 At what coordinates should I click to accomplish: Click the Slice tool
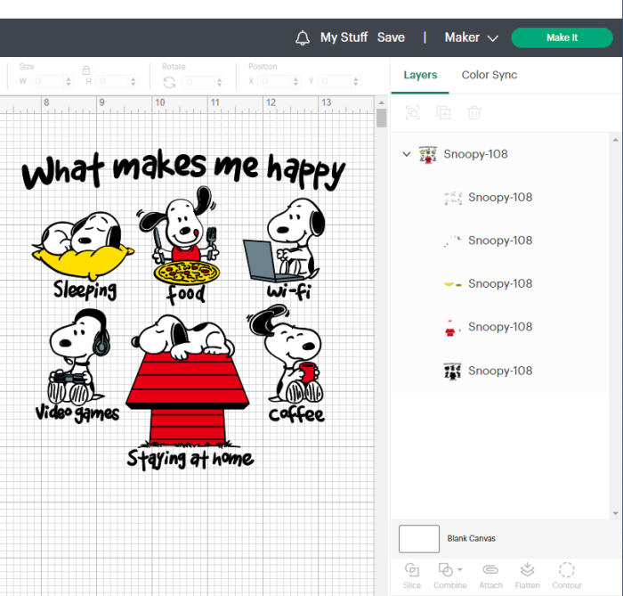[412, 576]
